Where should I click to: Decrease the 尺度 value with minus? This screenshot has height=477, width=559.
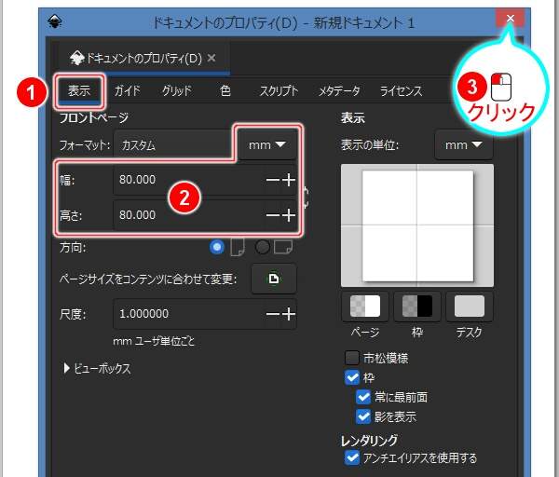point(273,314)
